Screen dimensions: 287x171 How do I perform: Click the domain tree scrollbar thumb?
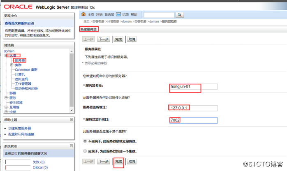[x=72, y=80]
